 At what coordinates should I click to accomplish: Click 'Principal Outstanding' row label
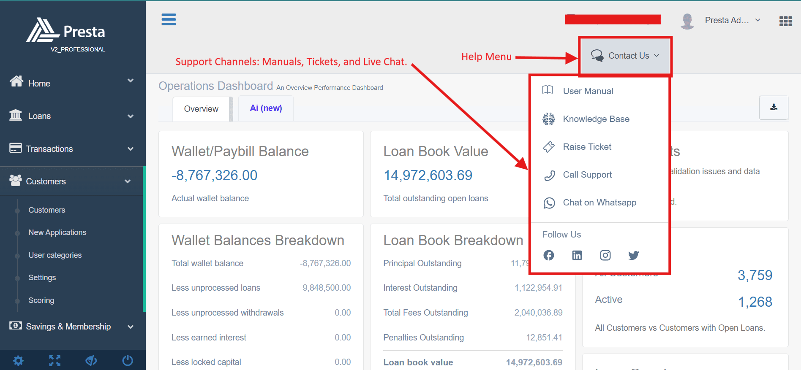pos(422,263)
